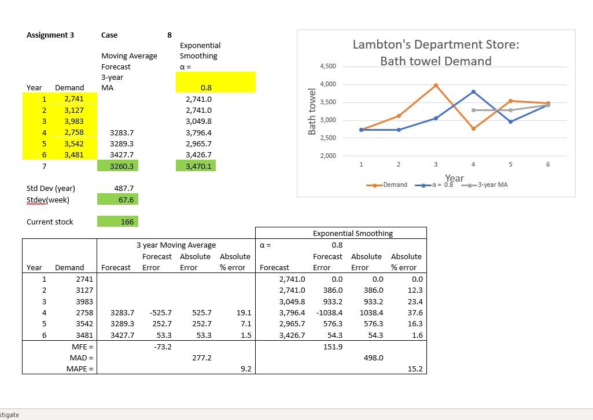Click the gray marker at year 5
593x420 pixels.
tap(510, 110)
